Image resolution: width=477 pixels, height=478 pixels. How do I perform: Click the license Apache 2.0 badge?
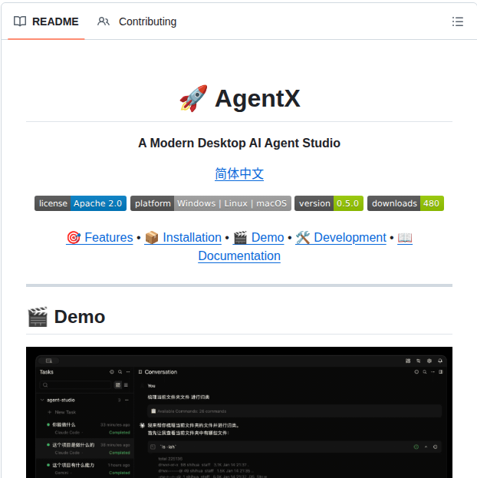click(x=81, y=203)
